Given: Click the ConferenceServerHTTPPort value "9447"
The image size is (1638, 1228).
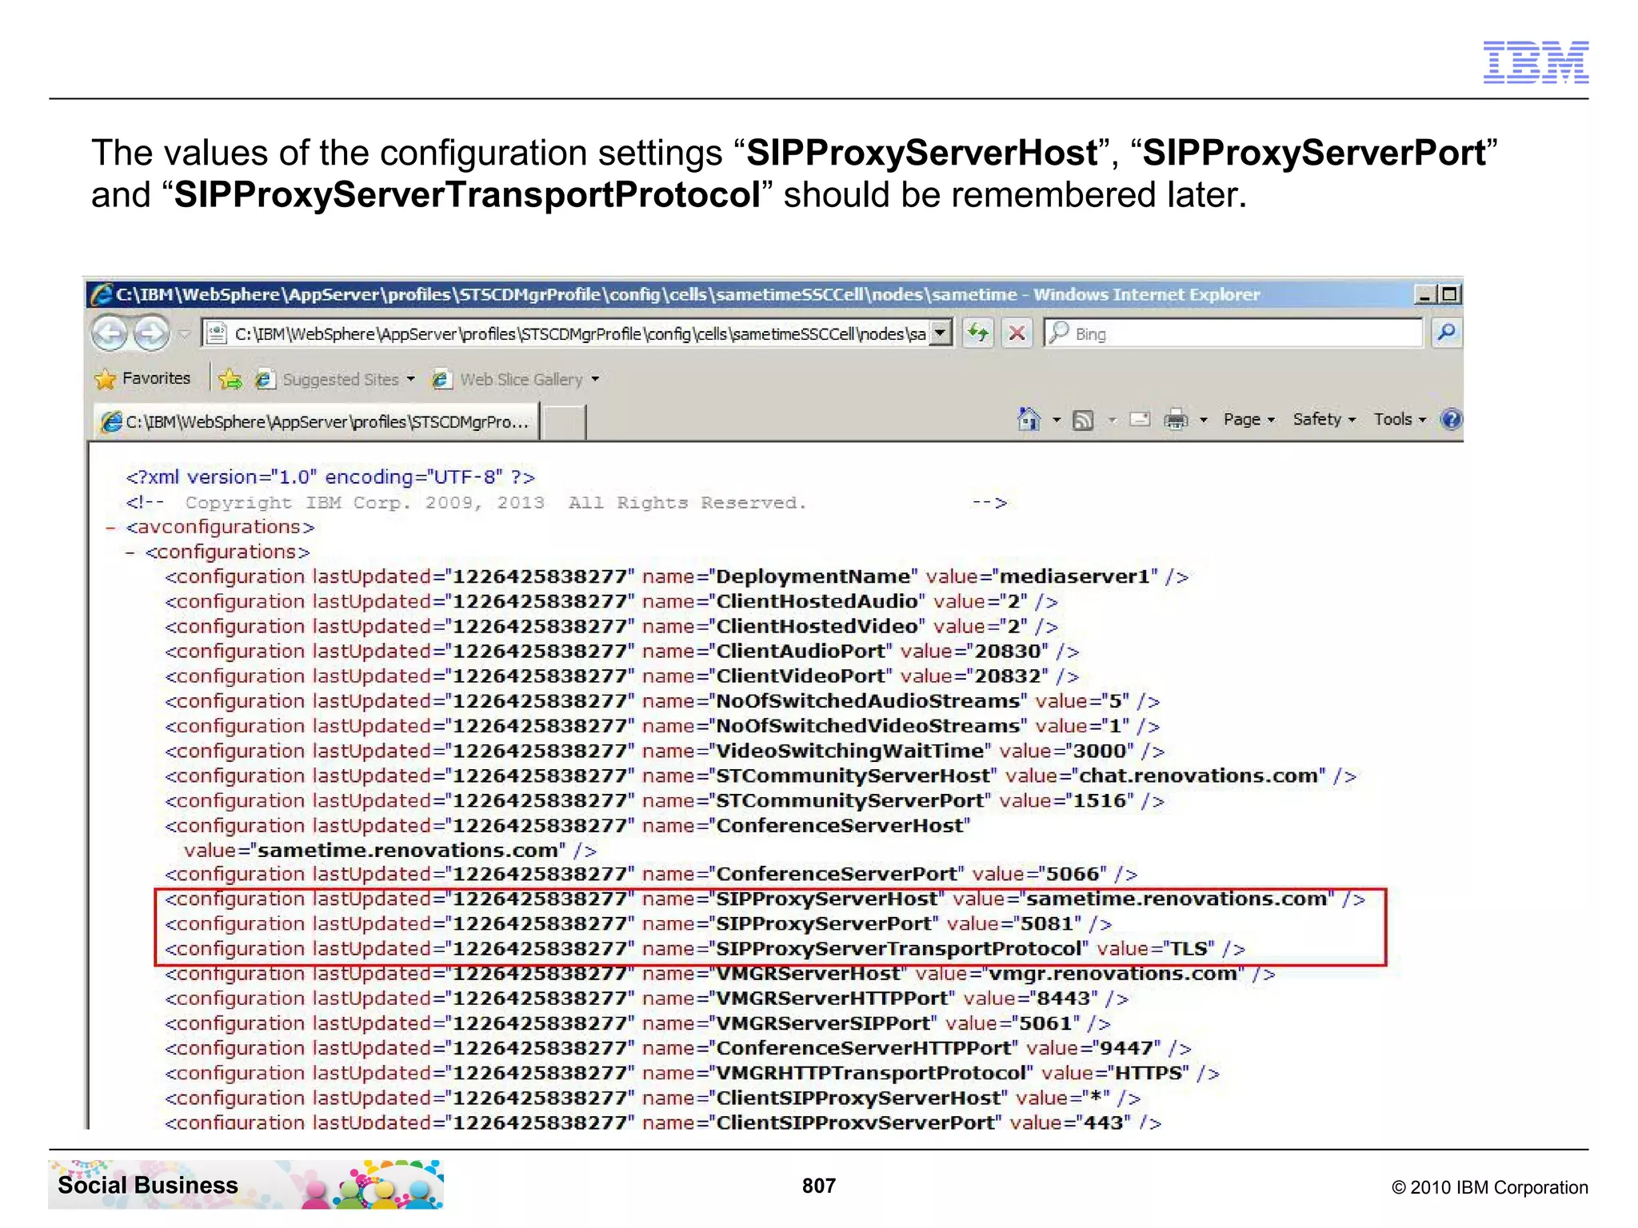Looking at the screenshot, I should pyautogui.click(x=1125, y=1048).
